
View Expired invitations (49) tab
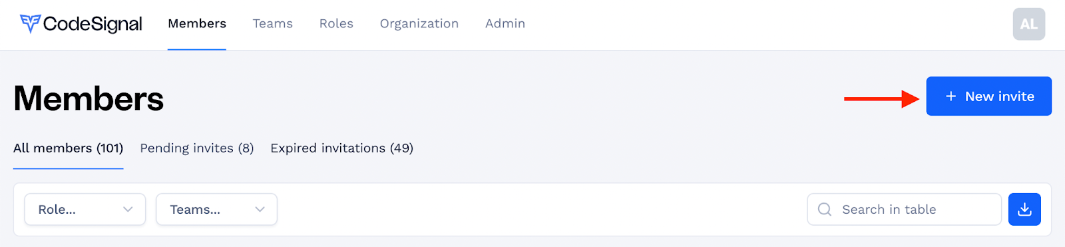tap(342, 148)
